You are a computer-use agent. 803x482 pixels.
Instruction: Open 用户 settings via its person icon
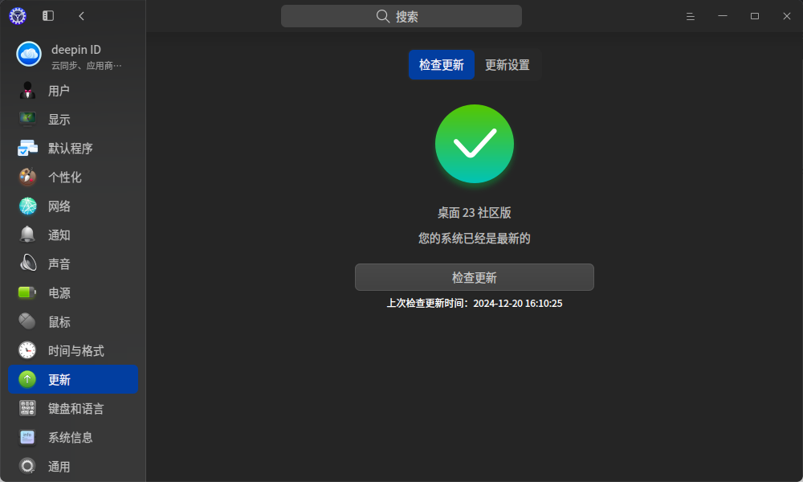(27, 91)
